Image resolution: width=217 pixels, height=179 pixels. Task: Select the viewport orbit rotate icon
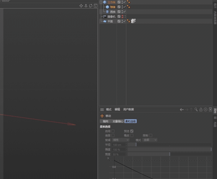pos(91,6)
